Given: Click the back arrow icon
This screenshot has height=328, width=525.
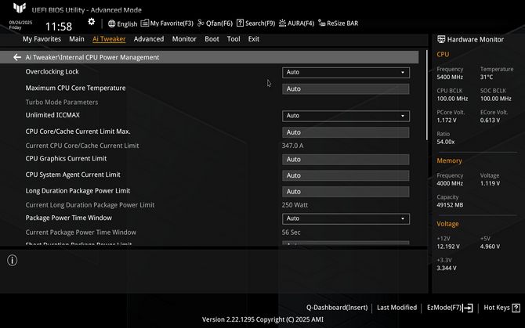Looking at the screenshot, I should tap(17, 57).
